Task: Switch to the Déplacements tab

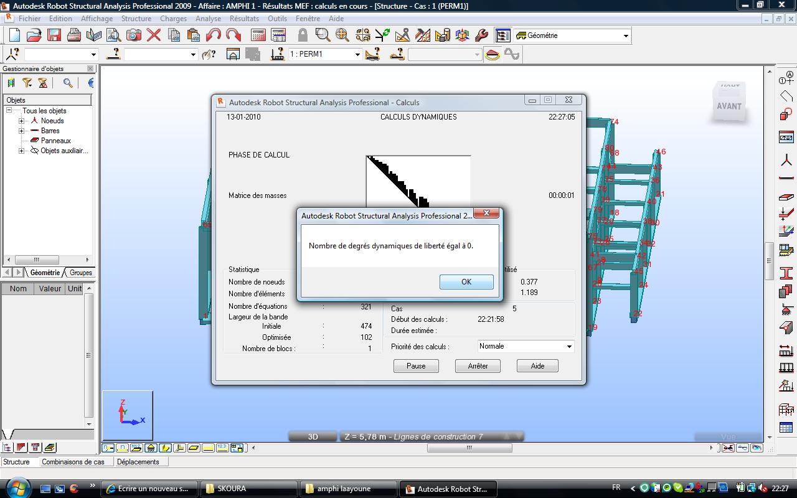Action: pyautogui.click(x=138, y=462)
